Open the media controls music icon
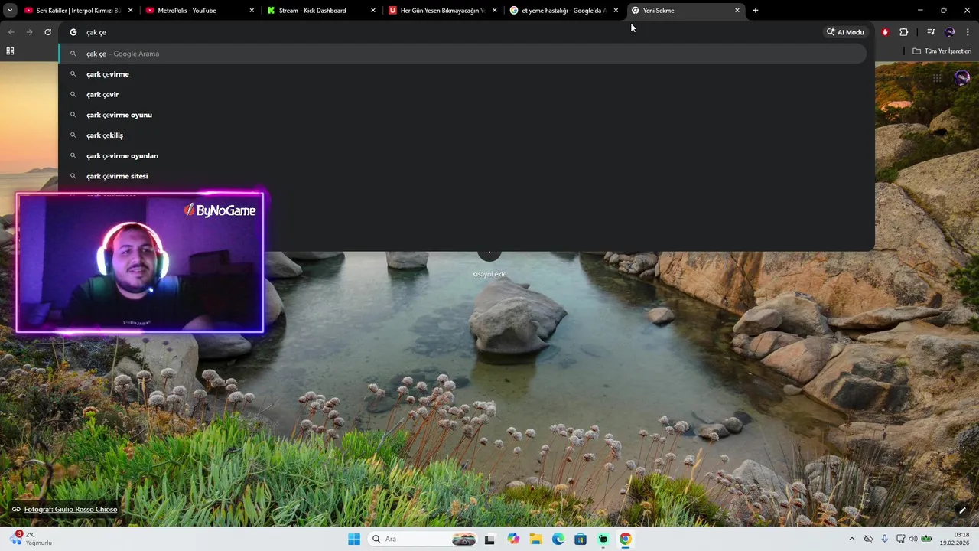The image size is (979, 551). (931, 32)
